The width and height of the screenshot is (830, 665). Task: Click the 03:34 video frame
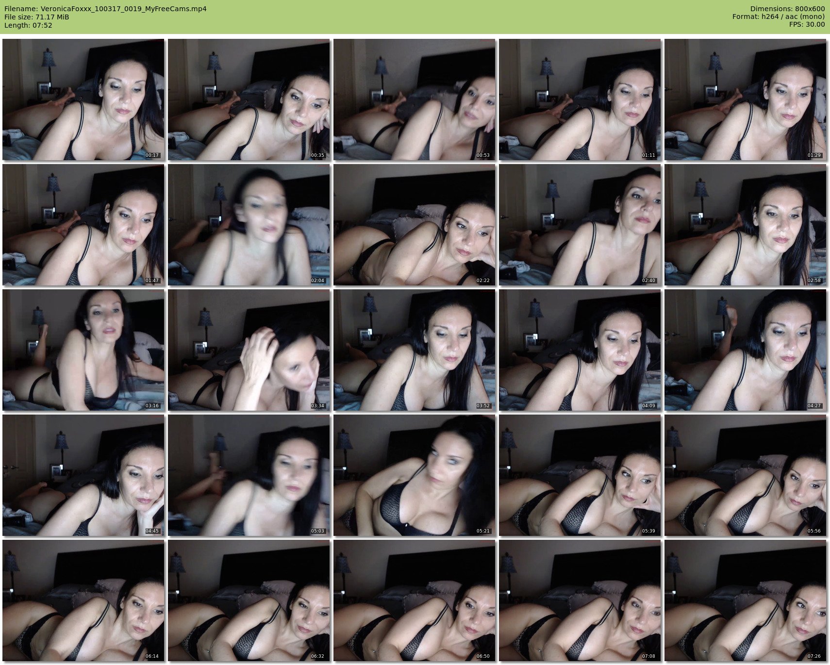(249, 350)
